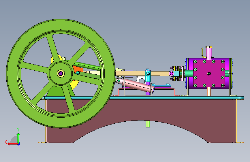Screen dimensions: 250x162
Task: Click the blue Z axis dot of the triad
Action: pos(19,144)
